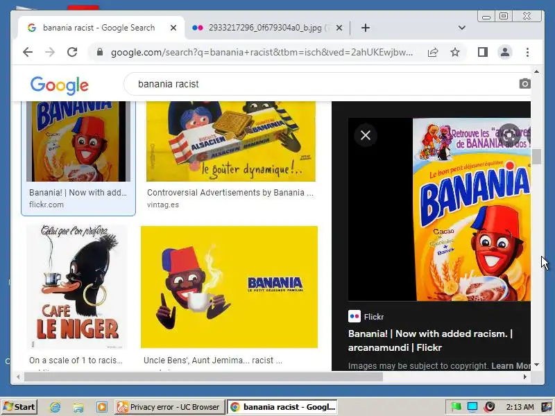
Task: Click the Learn More copyright link
Action: click(x=511, y=366)
